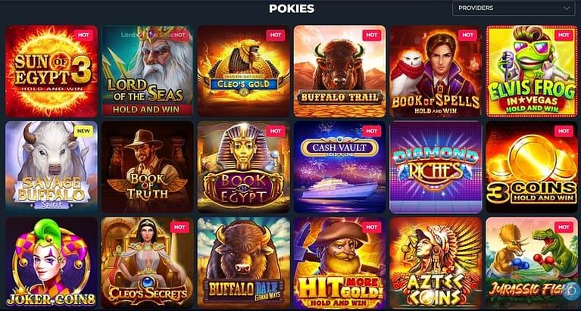Open the Providers dropdown

pyautogui.click(x=514, y=8)
